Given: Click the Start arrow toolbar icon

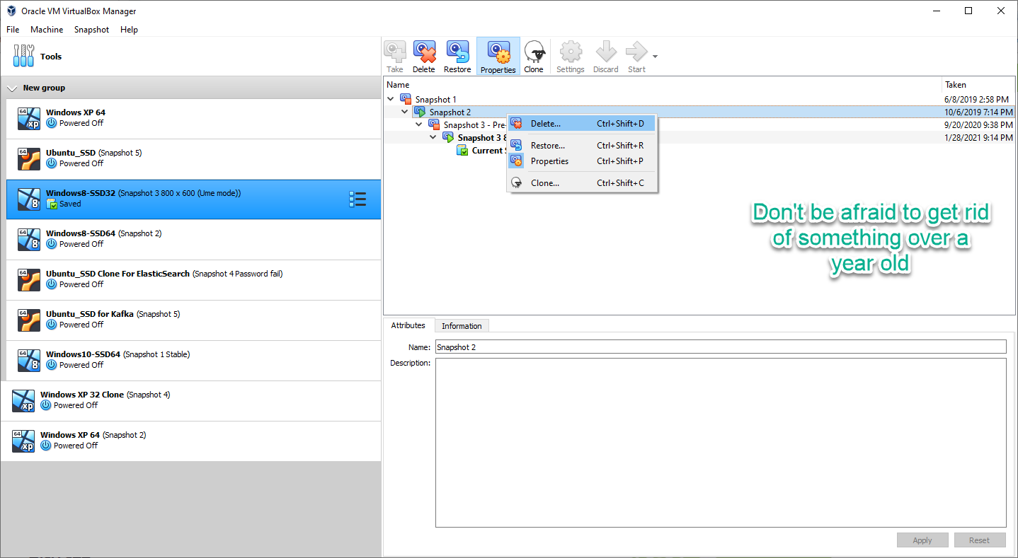Looking at the screenshot, I should pyautogui.click(x=636, y=52).
